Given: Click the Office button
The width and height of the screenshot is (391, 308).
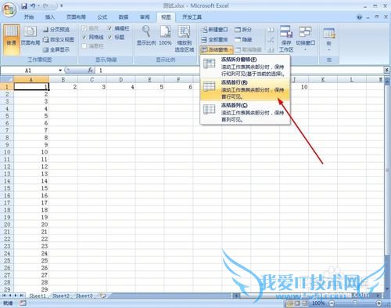Looking at the screenshot, I should (x=9, y=10).
